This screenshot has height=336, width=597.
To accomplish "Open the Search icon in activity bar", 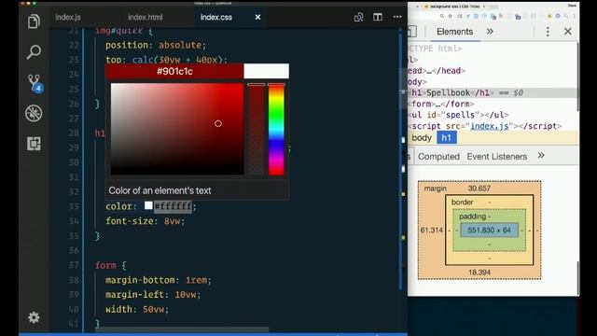I will (x=34, y=52).
